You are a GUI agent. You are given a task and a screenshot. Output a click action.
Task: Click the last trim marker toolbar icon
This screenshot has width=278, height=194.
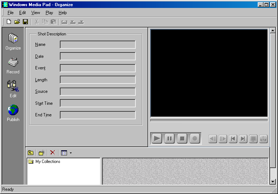pos(81,22)
